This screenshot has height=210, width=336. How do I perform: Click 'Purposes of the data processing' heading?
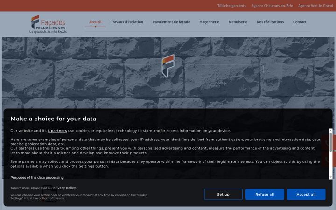click(37, 177)
